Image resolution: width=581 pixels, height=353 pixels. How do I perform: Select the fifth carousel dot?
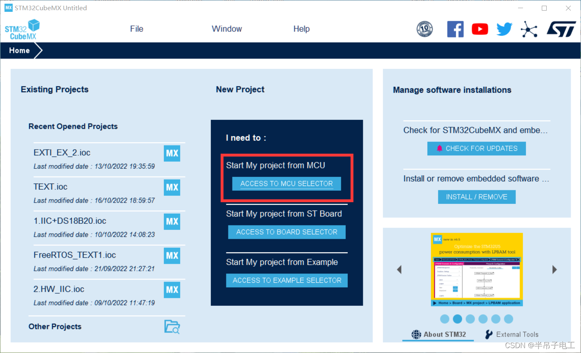click(x=496, y=319)
